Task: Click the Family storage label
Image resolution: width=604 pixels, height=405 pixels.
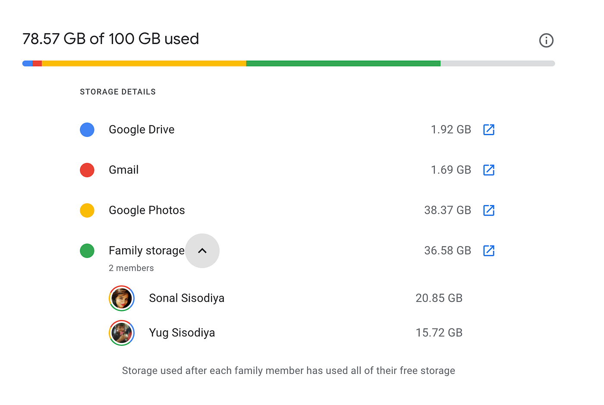Action: point(146,251)
